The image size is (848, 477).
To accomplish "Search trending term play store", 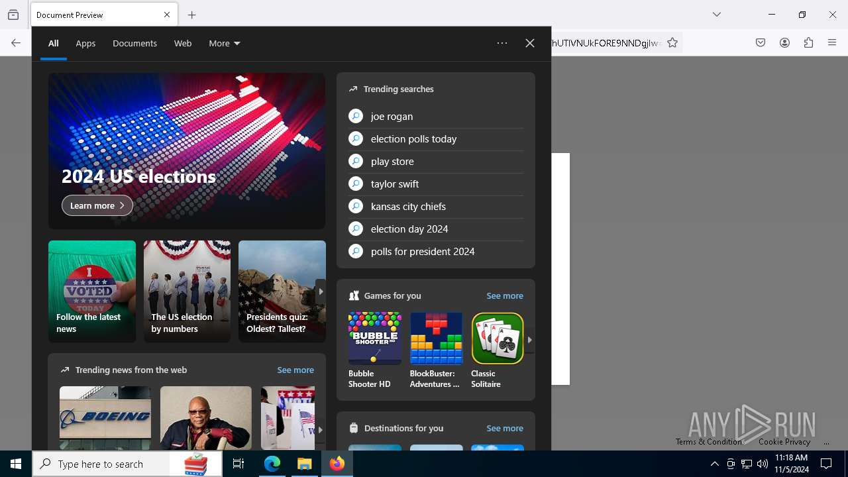I will tap(436, 161).
